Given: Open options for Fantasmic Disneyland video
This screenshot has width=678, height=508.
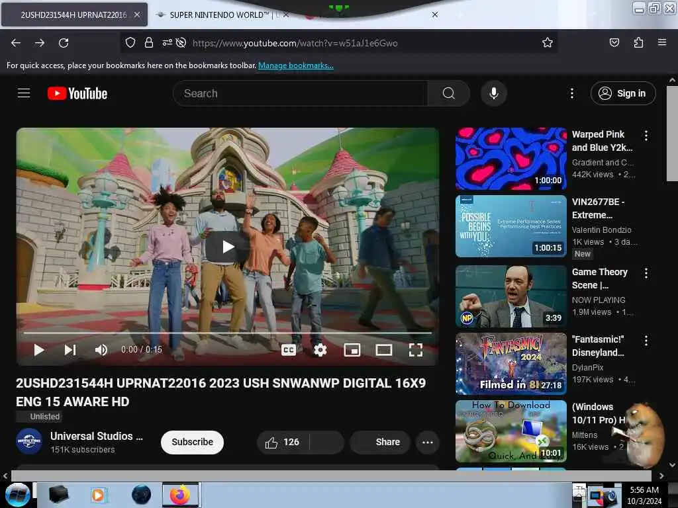Looking at the screenshot, I should 646,341.
